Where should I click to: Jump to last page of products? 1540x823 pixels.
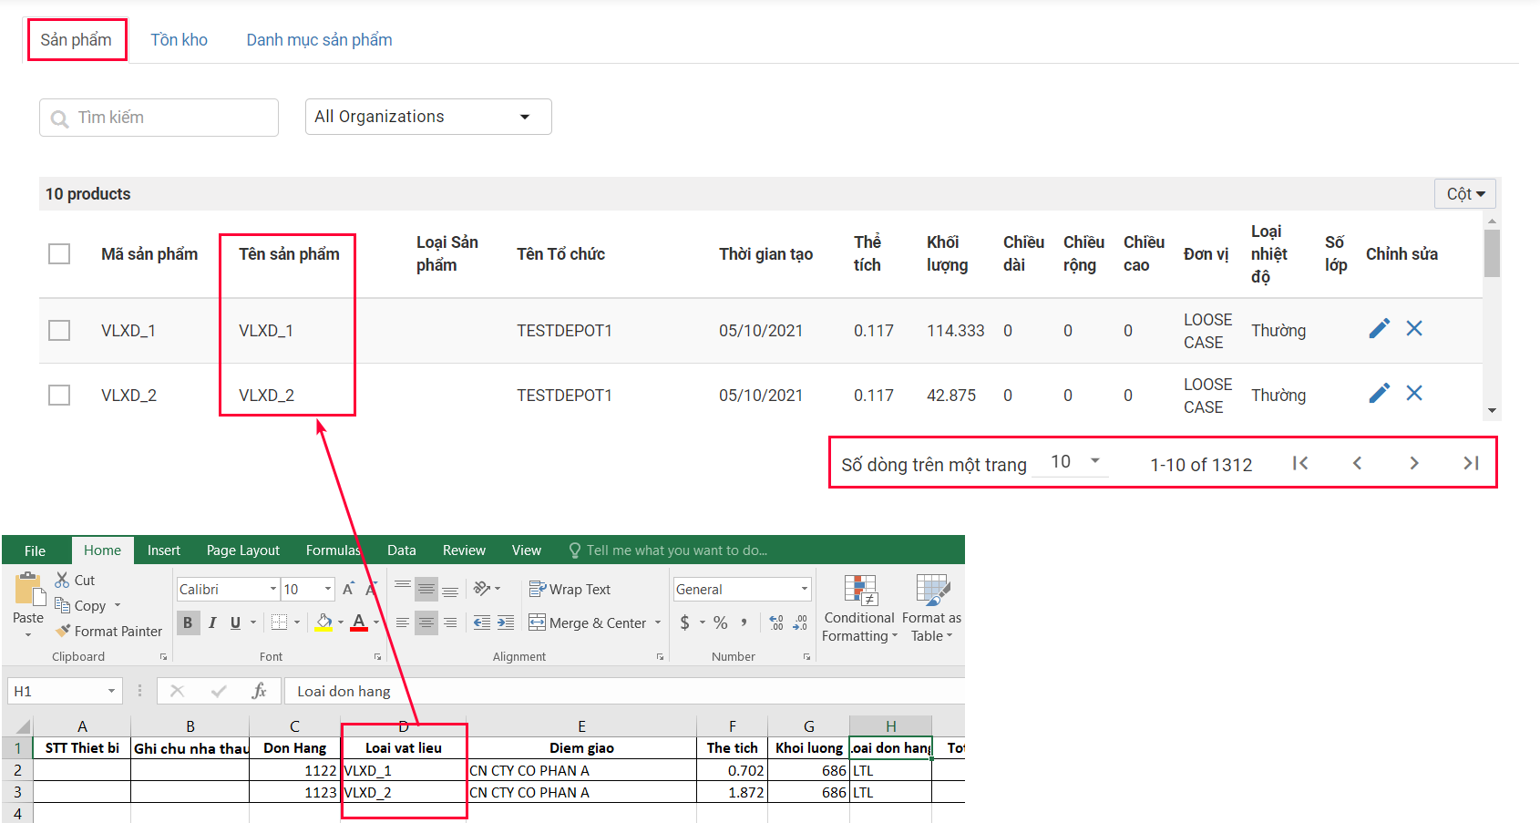pyautogui.click(x=1471, y=463)
